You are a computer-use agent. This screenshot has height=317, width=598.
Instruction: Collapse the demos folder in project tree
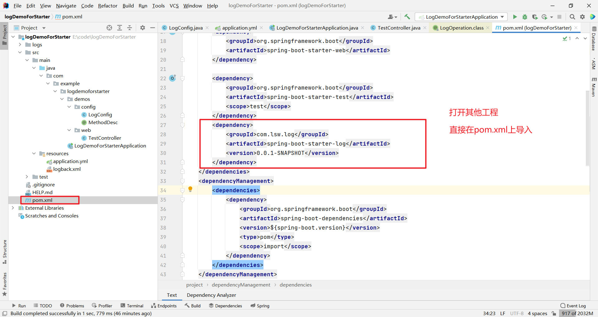click(62, 99)
